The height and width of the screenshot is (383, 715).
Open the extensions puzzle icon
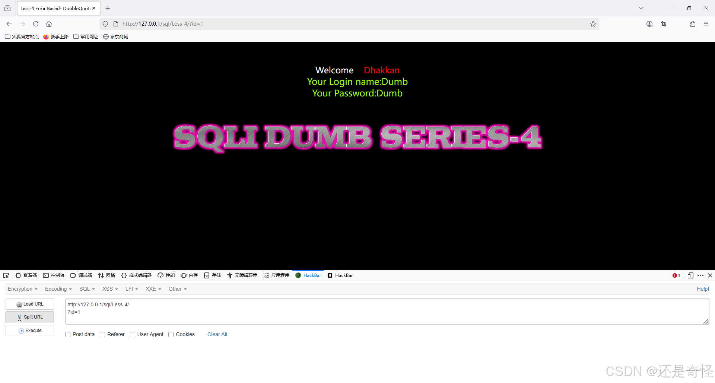point(693,24)
